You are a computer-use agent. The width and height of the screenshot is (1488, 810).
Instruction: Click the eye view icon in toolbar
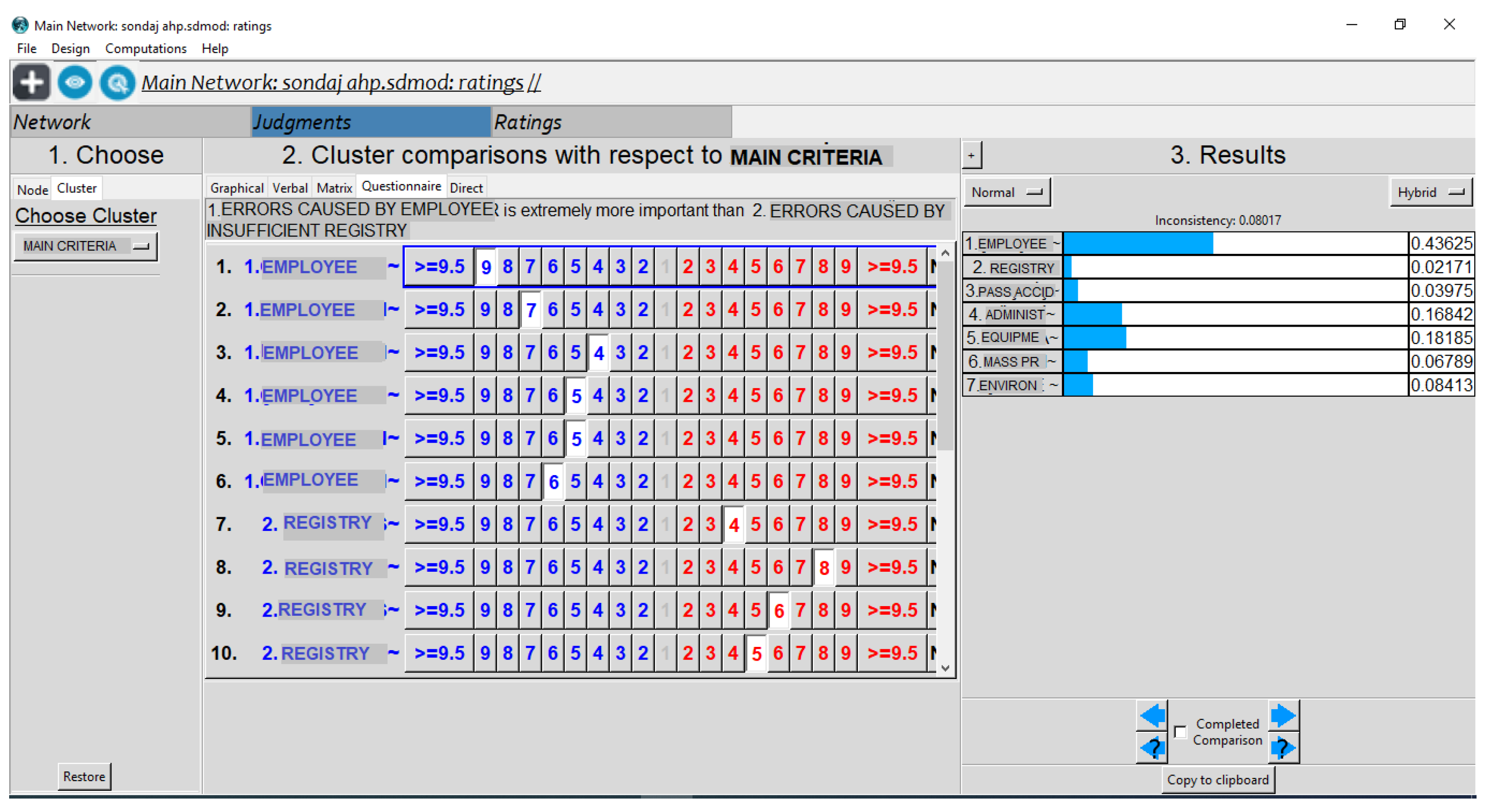pyautogui.click(x=75, y=82)
